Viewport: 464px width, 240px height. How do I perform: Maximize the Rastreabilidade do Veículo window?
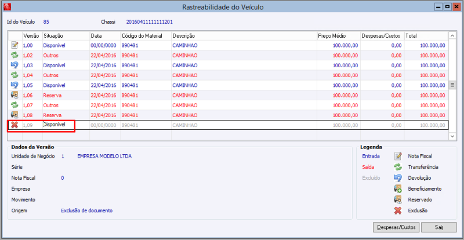(447, 6)
